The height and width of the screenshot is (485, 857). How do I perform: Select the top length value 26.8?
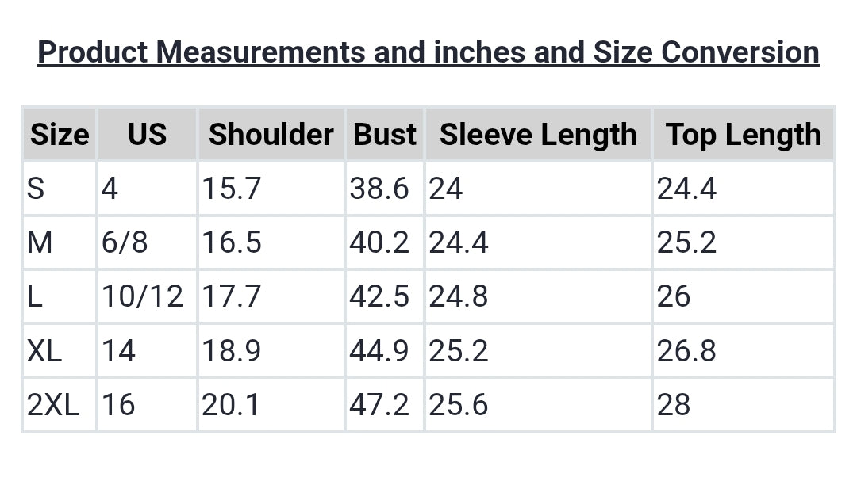(686, 350)
